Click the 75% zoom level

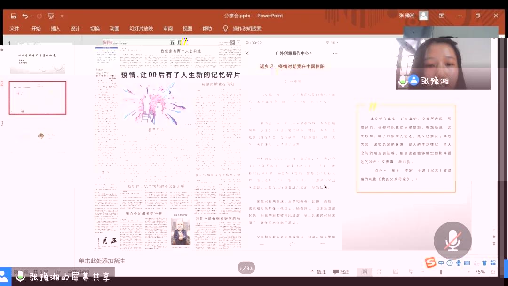tap(480, 272)
